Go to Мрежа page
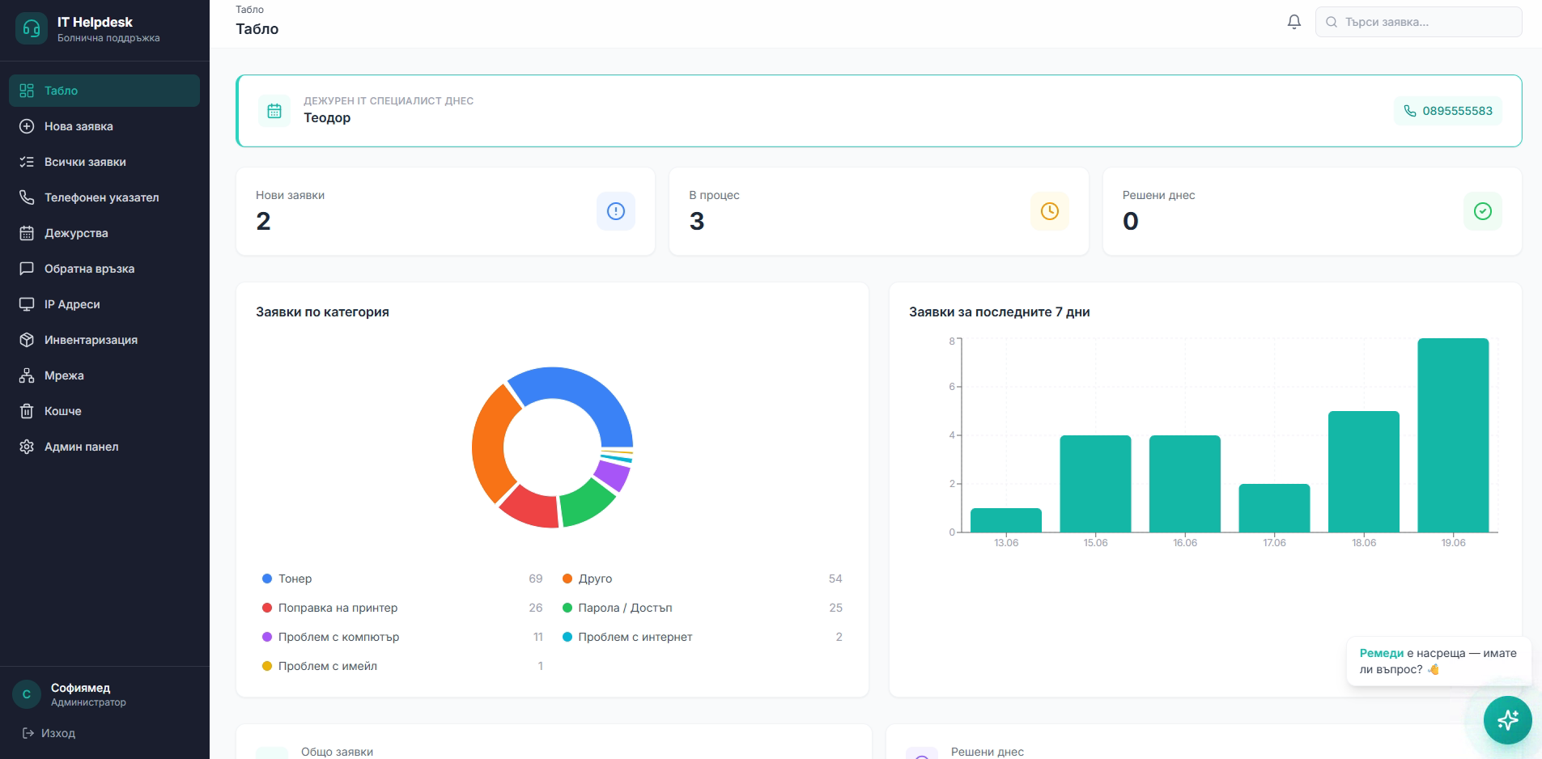The image size is (1542, 759). 104,375
